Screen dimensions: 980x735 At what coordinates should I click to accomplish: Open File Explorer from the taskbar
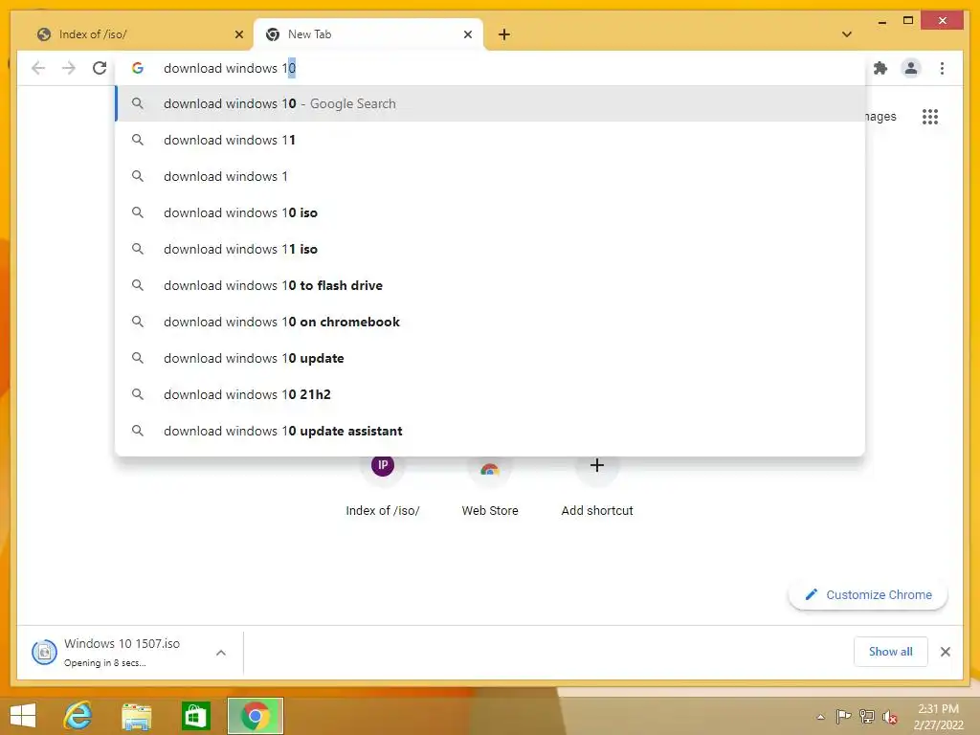click(x=136, y=716)
